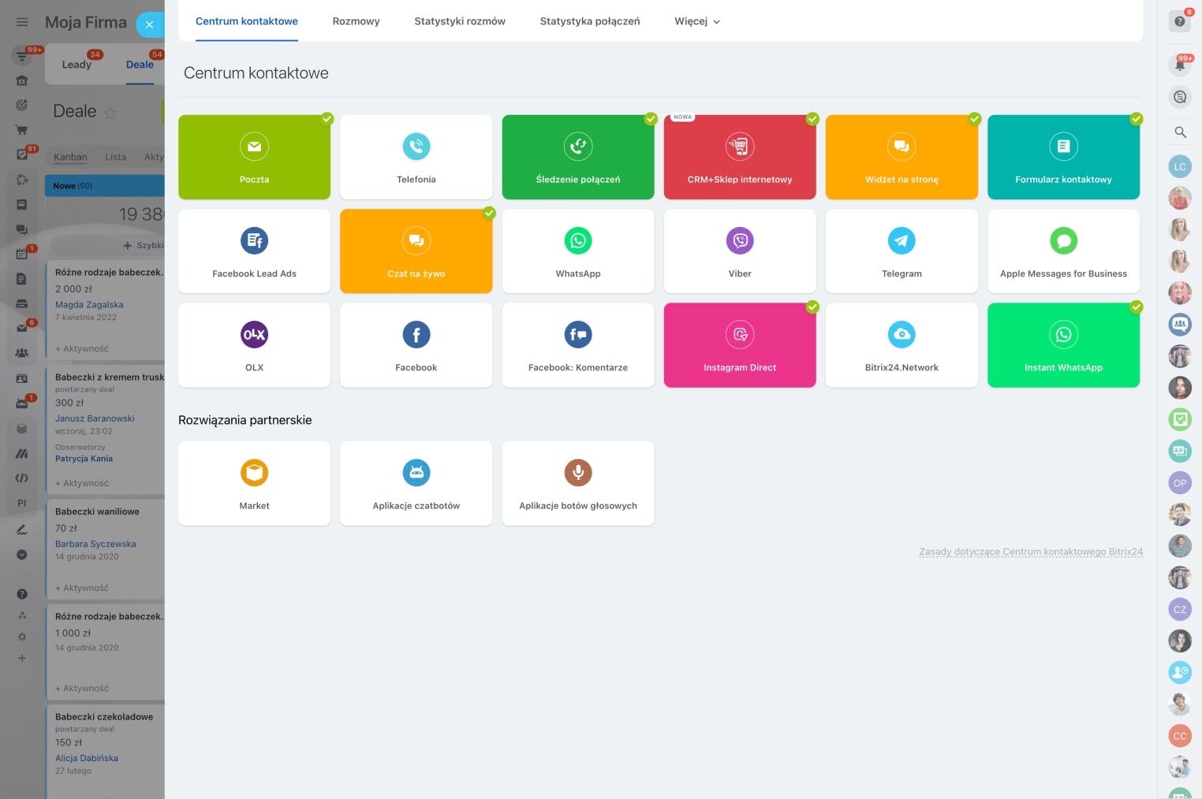Switch to the Rozmowy tab

point(356,21)
